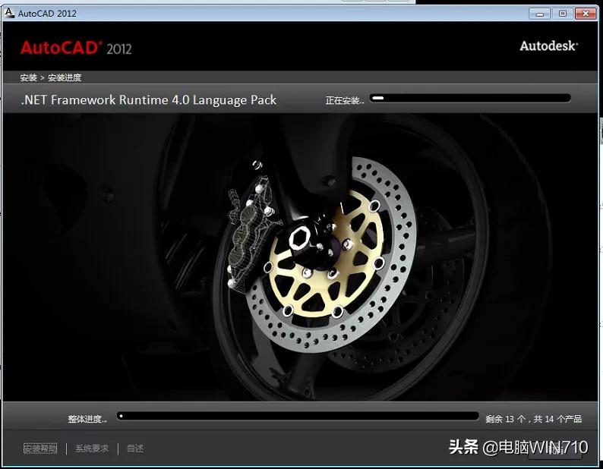Click the 整体进度 label
This screenshot has width=603, height=469.
(x=87, y=419)
